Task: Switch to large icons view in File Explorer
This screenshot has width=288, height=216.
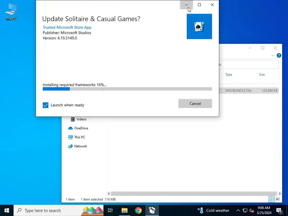Action: [278, 199]
